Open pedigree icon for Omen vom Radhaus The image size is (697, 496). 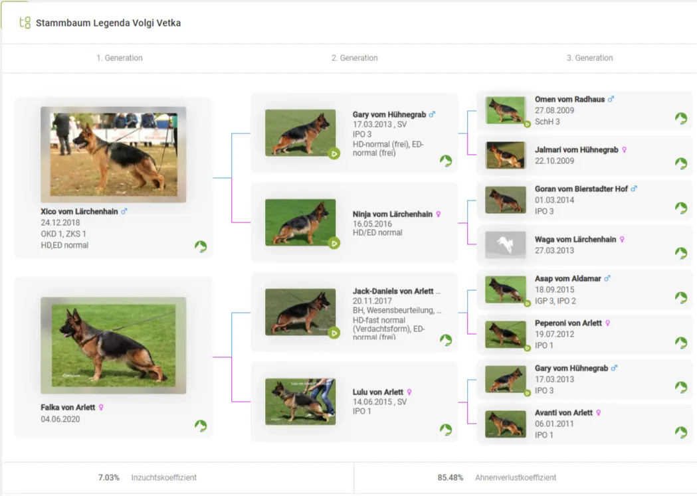pos(681,118)
